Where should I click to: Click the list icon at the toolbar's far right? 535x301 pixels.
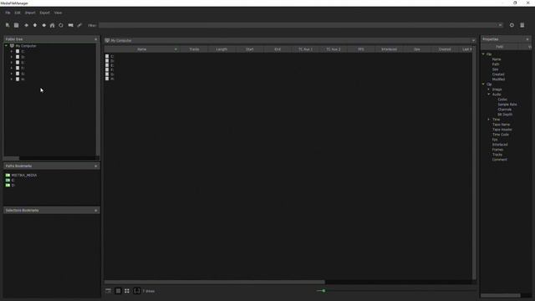tap(522, 25)
